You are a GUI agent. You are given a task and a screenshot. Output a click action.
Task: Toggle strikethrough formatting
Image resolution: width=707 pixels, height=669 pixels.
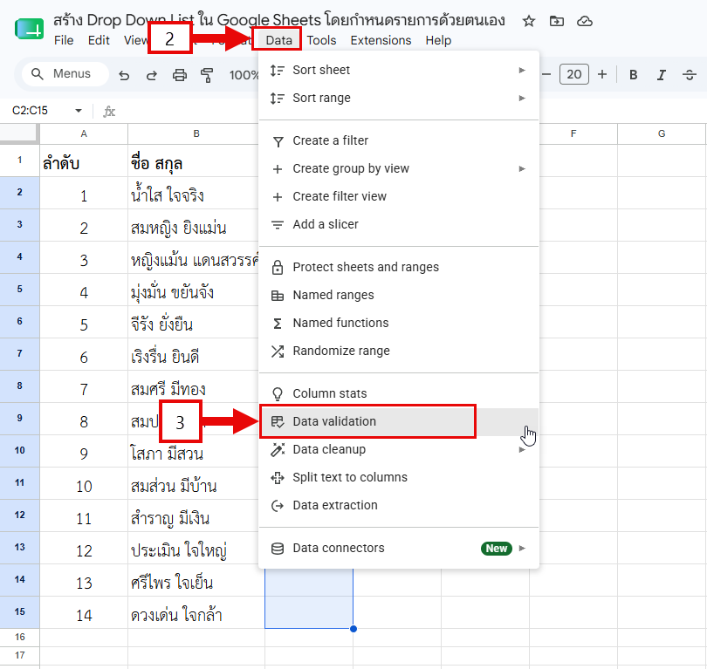[689, 75]
